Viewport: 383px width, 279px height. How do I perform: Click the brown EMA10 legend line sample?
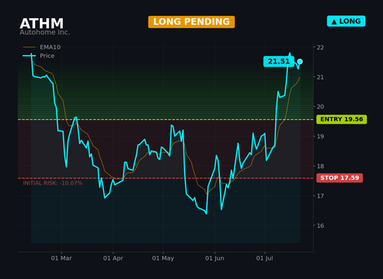(29, 47)
